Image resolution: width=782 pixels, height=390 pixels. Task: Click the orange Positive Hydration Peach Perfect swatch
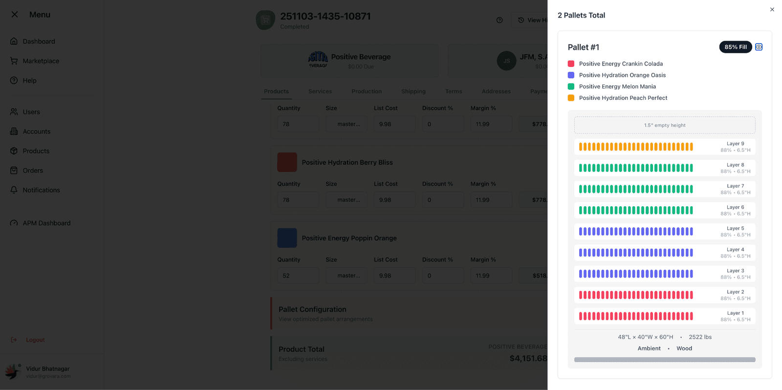coord(571,98)
